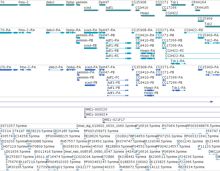Select EST IP16616.5prime
The image size is (220, 171).
138,129
